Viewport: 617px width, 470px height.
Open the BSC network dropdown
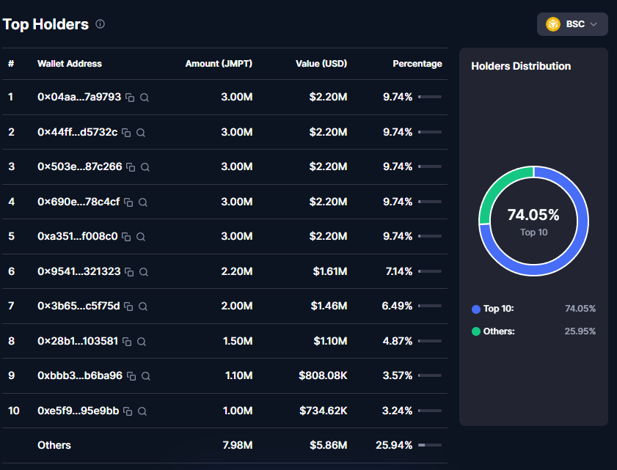572,24
